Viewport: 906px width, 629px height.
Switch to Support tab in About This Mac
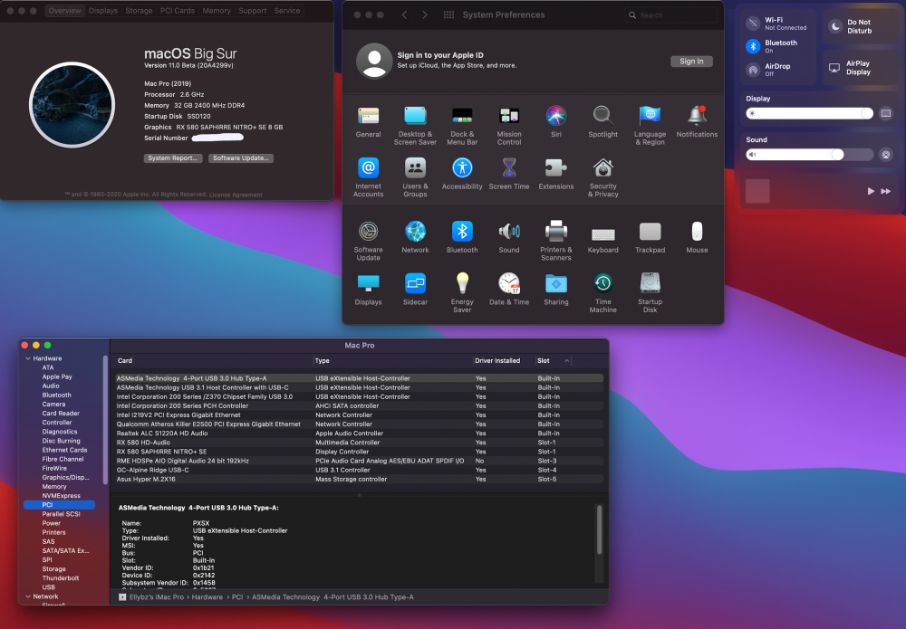253,10
